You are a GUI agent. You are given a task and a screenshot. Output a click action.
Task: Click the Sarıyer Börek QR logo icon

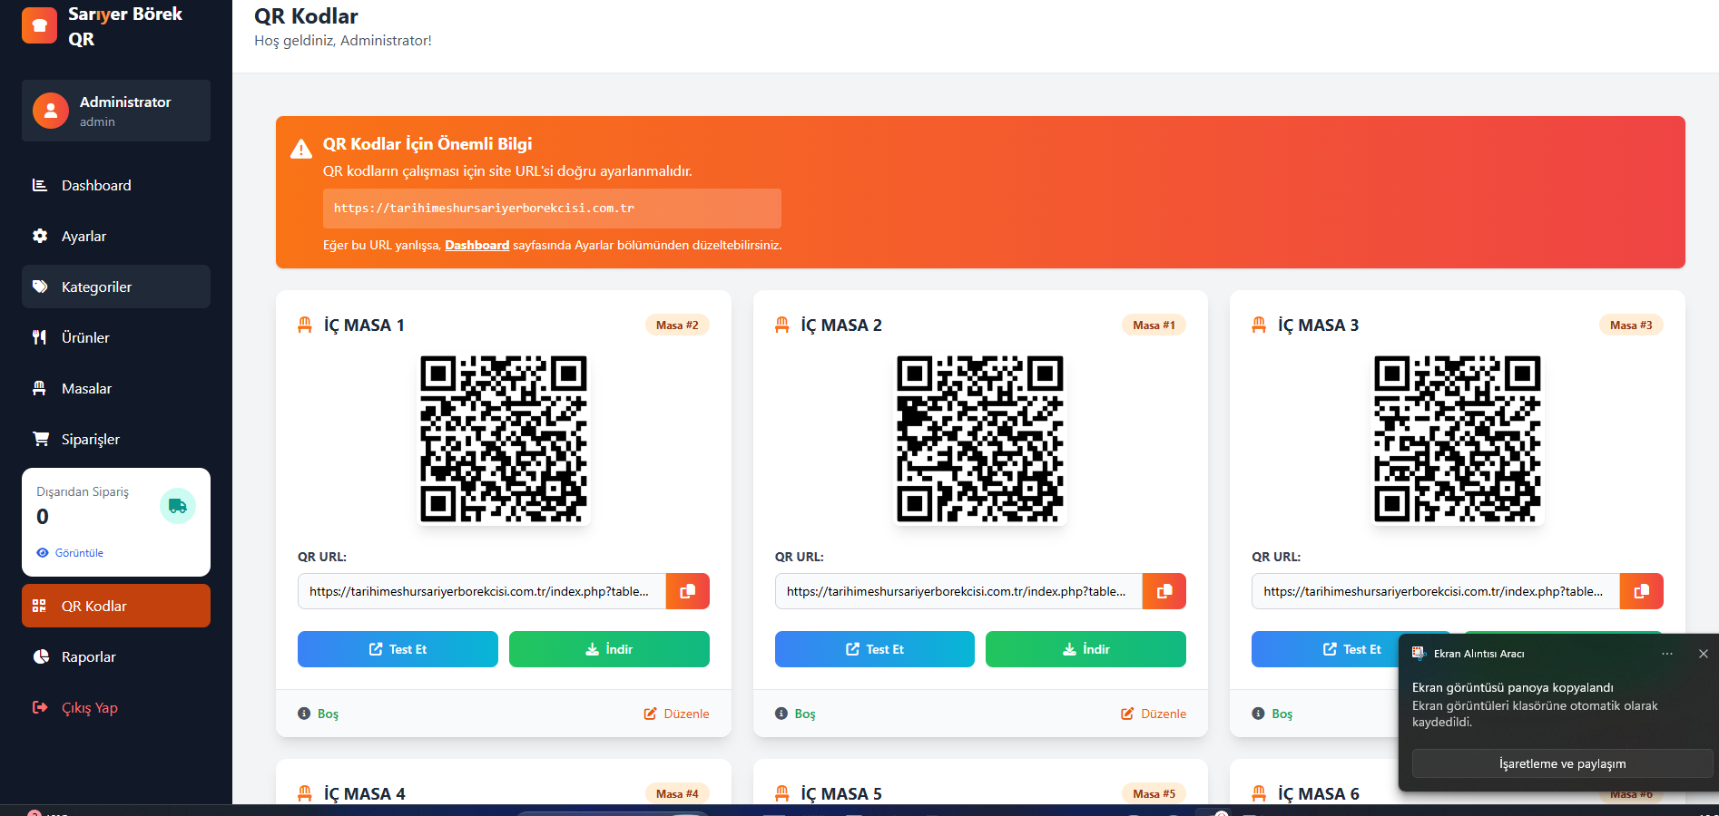click(x=39, y=25)
